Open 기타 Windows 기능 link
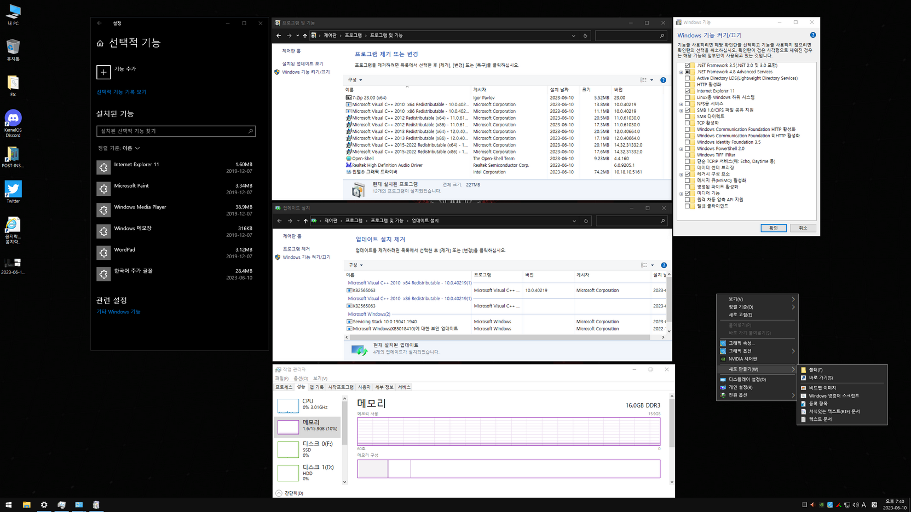This screenshot has height=512, width=911. 118,312
